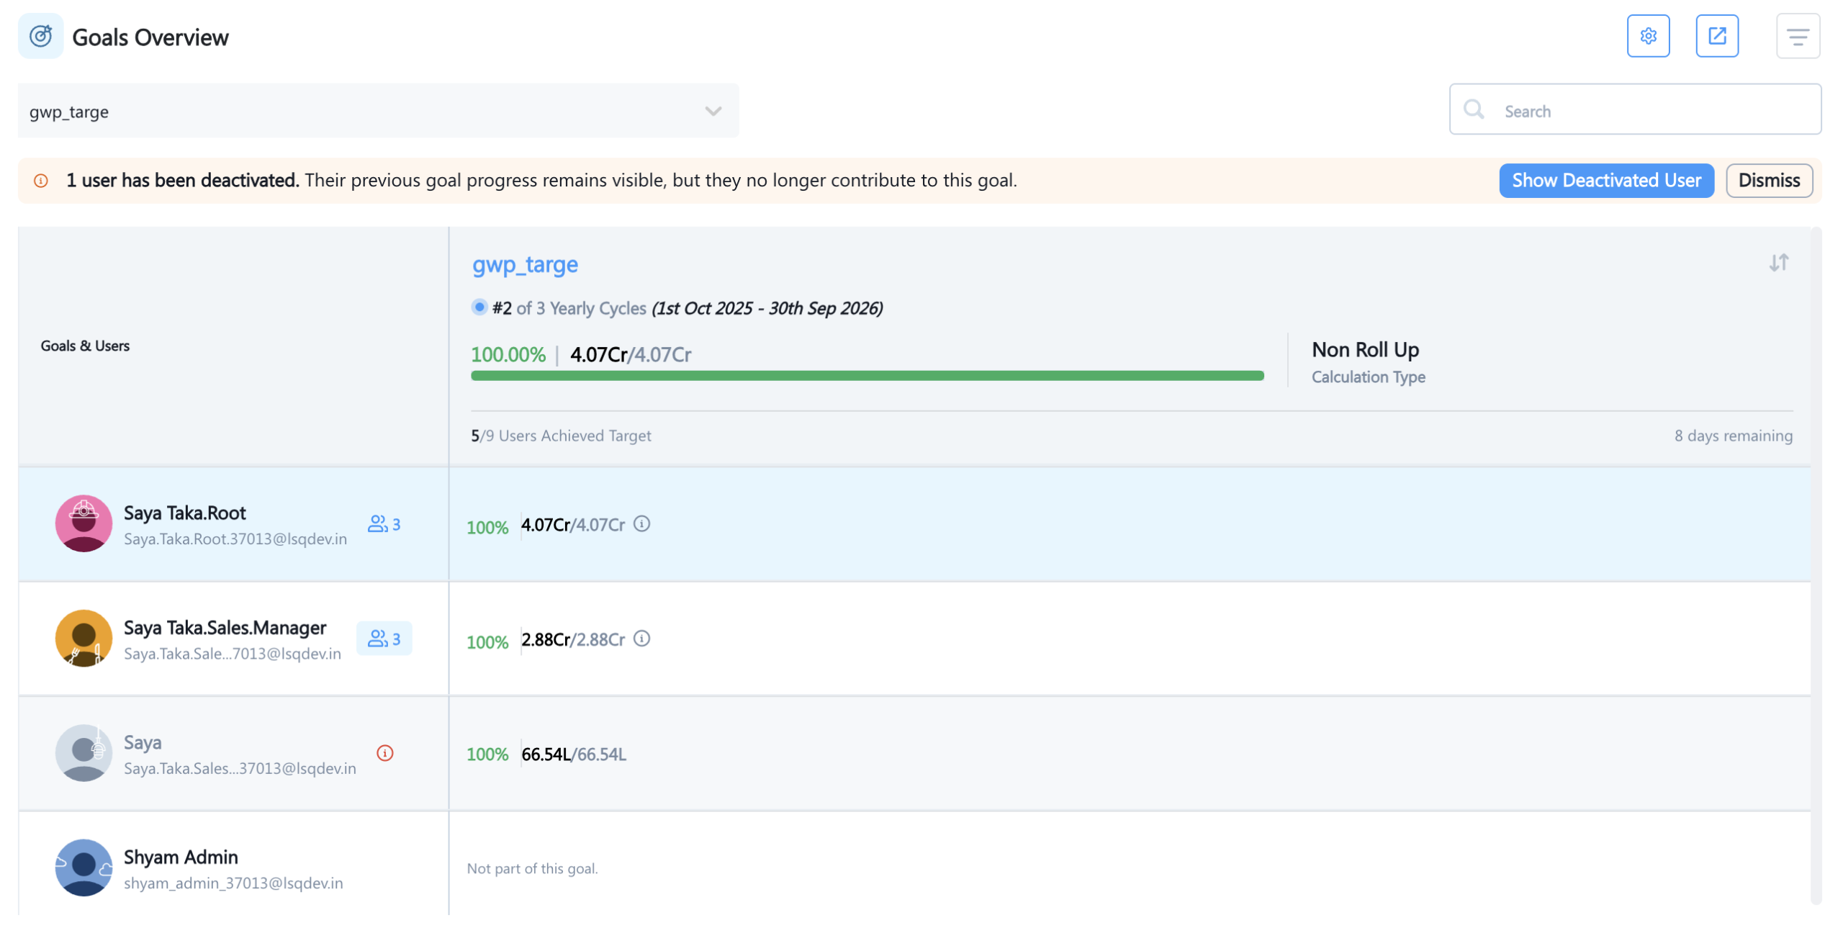The image size is (1843, 928).
Task: Click the vertical scrollbar on the right
Action: 1816,565
